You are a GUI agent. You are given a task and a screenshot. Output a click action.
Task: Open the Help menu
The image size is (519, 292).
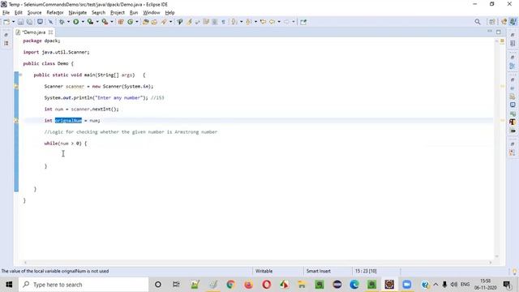169,13
